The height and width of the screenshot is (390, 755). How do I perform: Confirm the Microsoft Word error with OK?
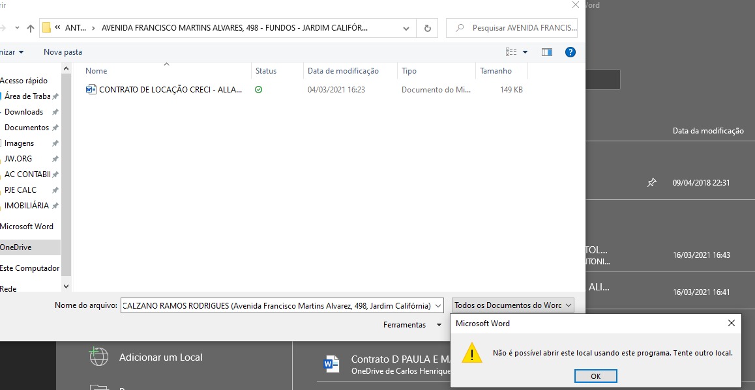596,376
